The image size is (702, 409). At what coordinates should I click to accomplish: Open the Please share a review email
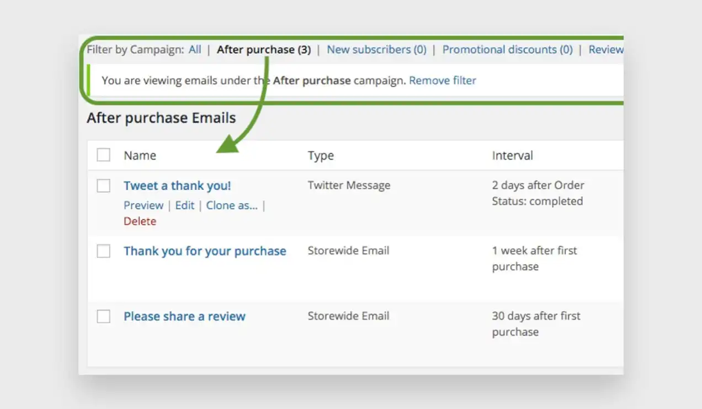[184, 316]
